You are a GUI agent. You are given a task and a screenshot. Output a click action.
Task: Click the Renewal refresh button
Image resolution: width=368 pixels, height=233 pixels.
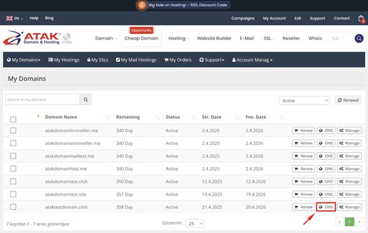(348, 100)
